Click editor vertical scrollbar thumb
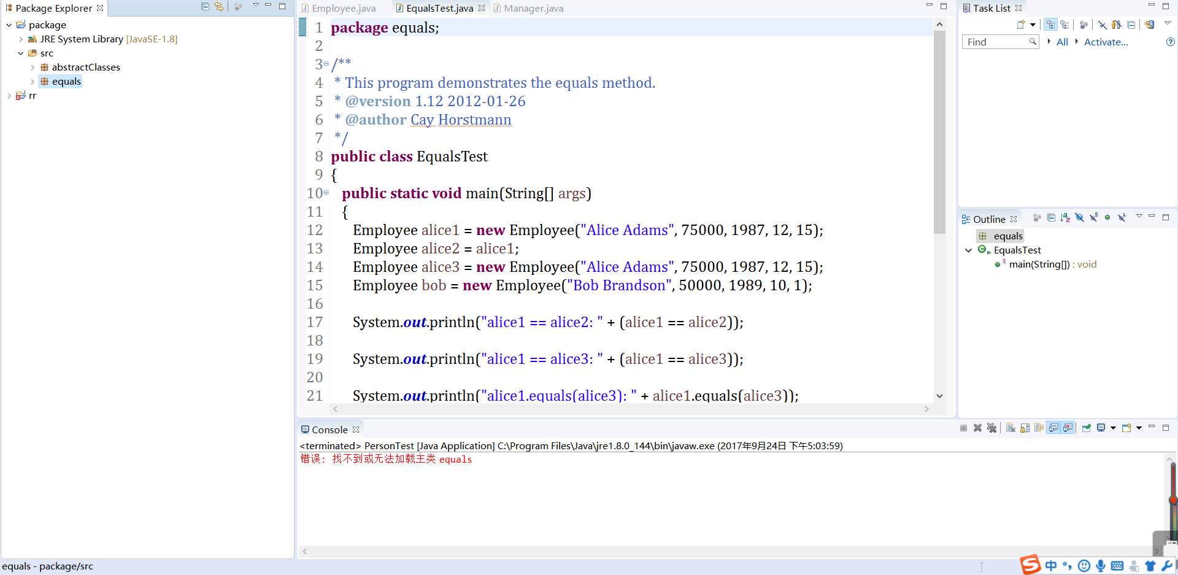The height and width of the screenshot is (575, 1178). tap(939, 132)
